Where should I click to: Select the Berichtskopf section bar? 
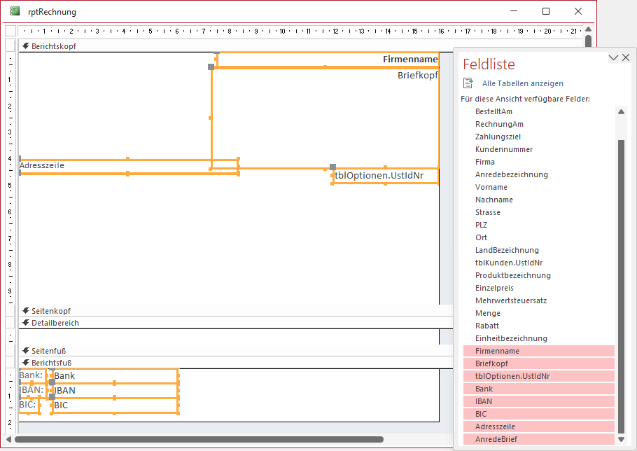click(x=210, y=46)
